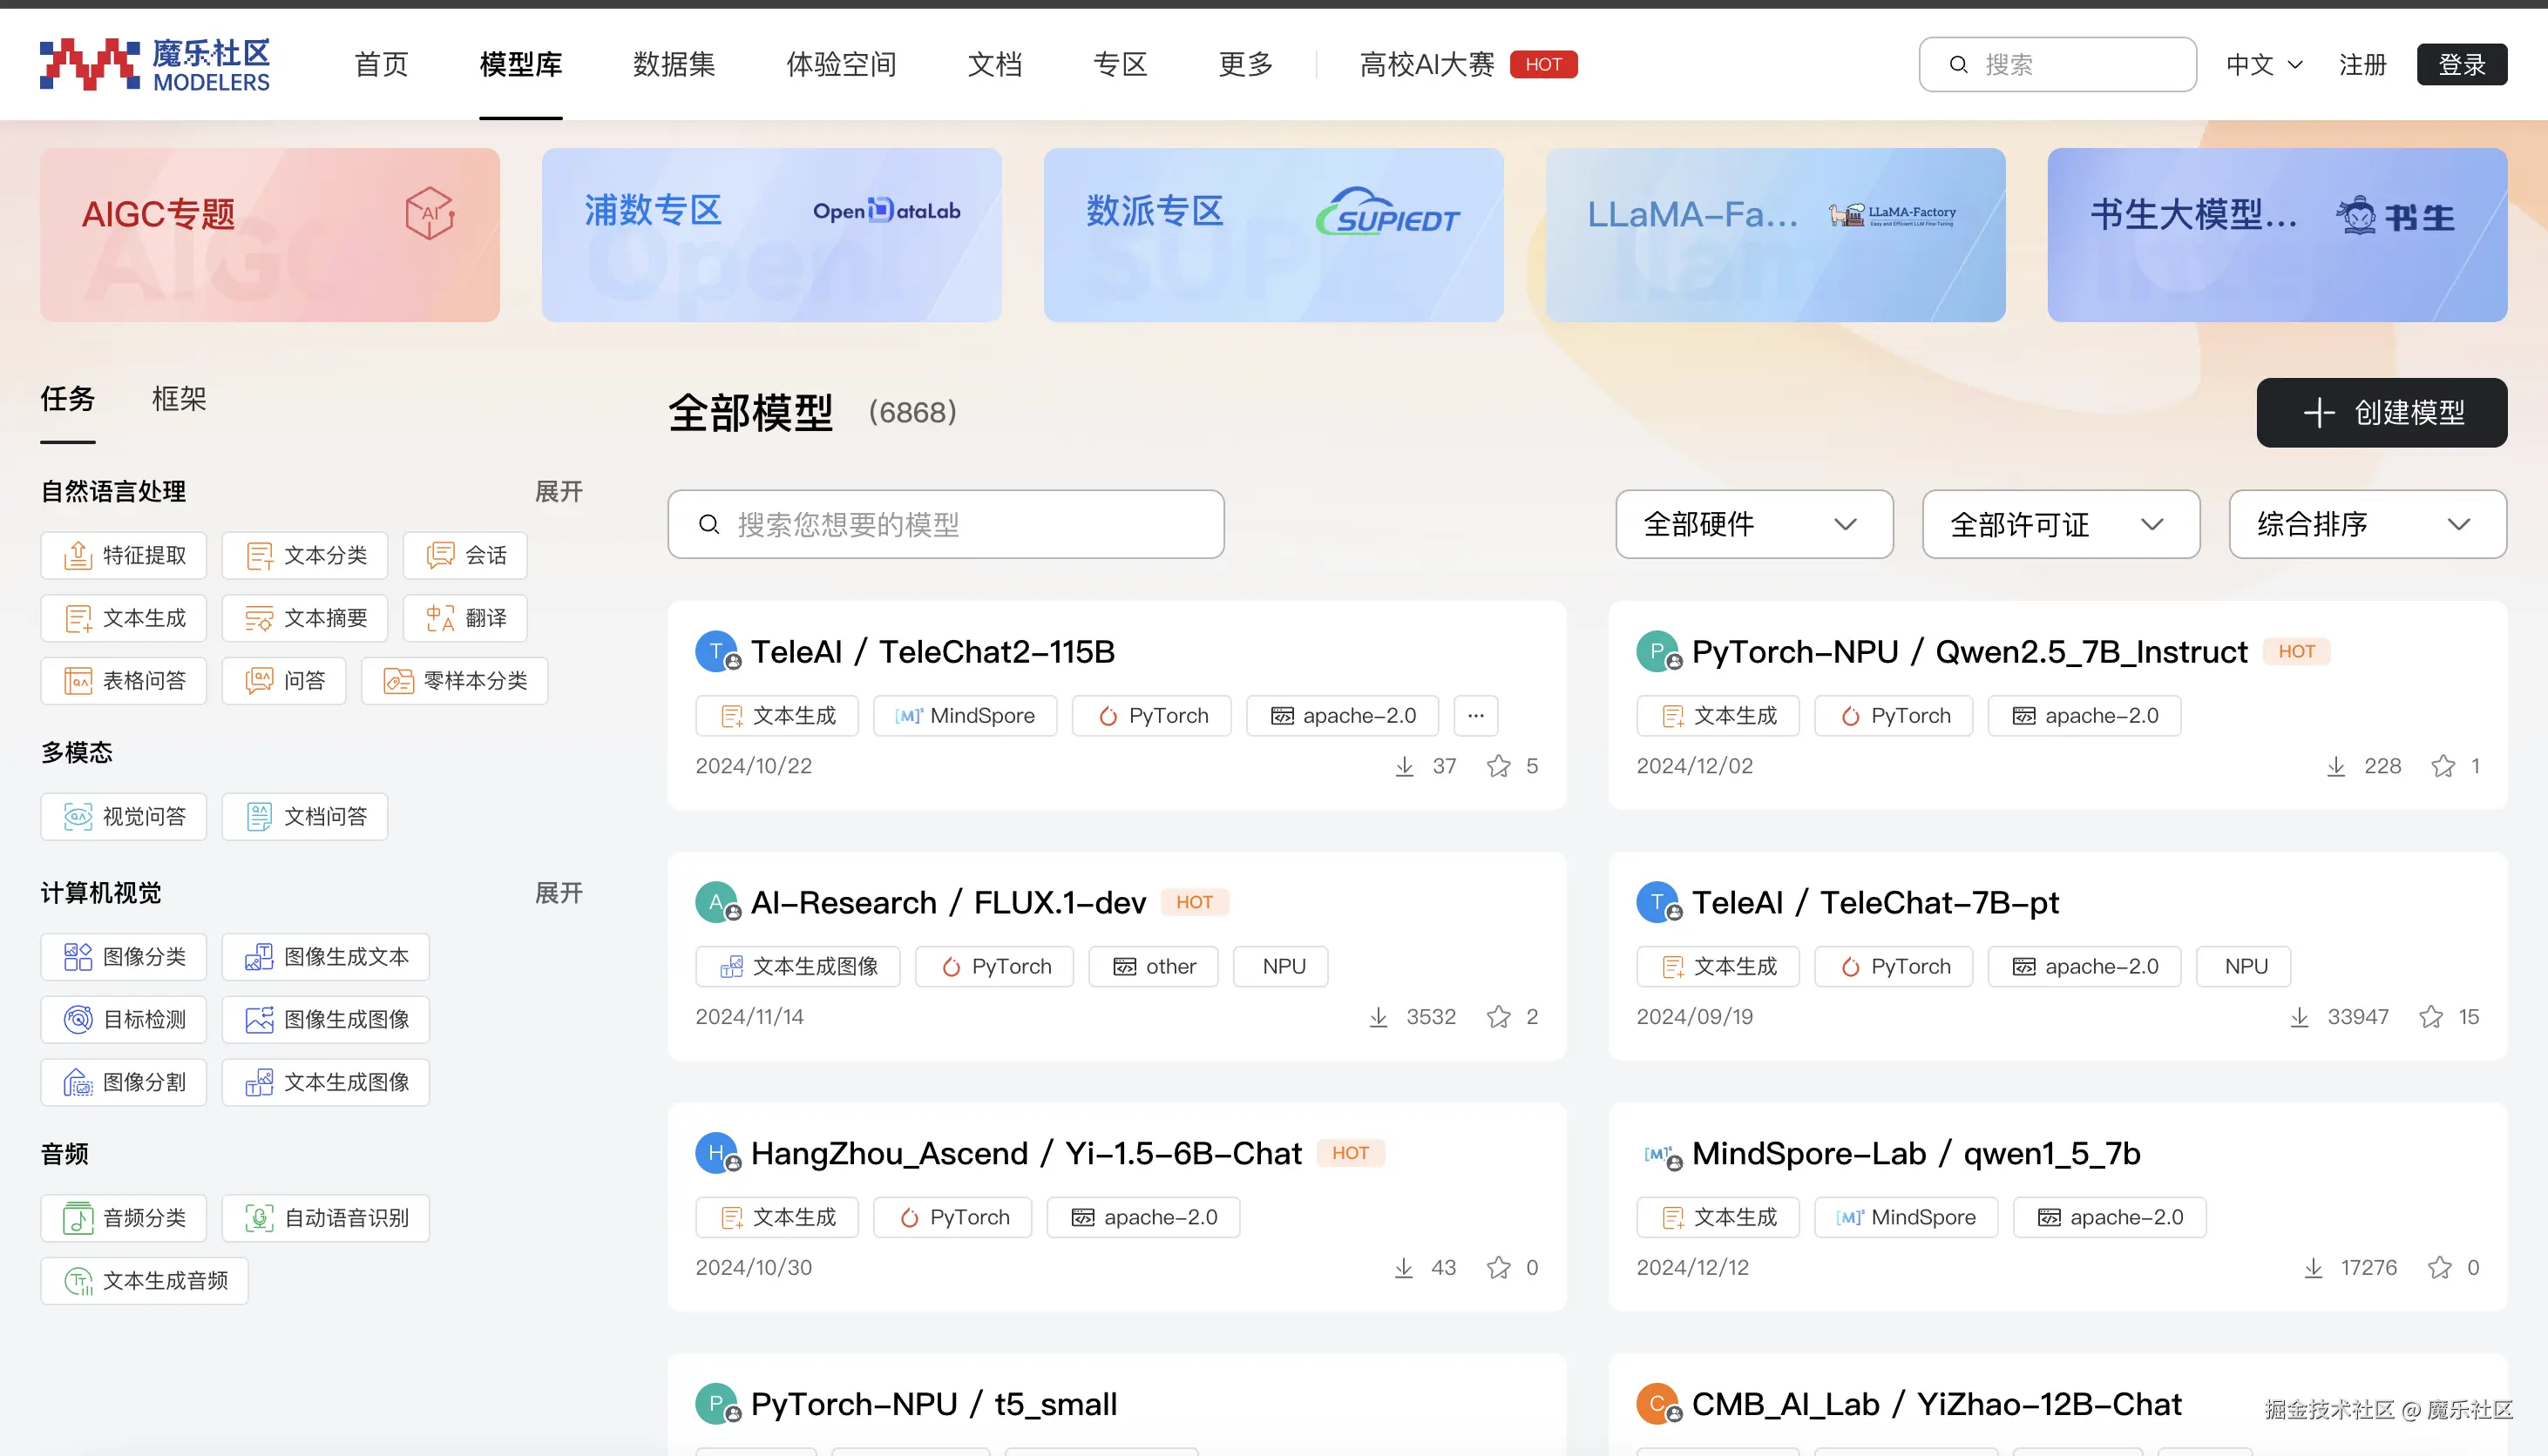2548x1456 pixels.
Task: Click the 创建模型 button
Action: (x=2381, y=413)
